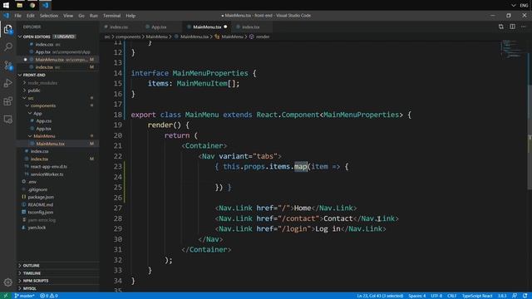Change indentation via Spaces: 4
Screen dimensions: 532x299
tap(417, 296)
